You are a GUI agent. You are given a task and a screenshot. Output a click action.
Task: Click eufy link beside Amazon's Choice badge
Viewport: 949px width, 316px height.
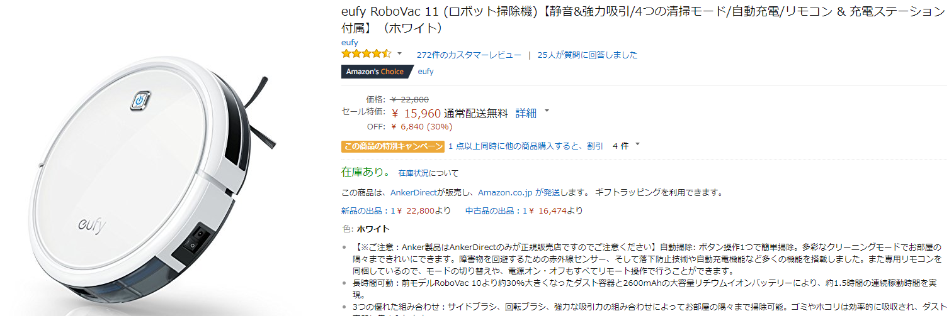(426, 72)
